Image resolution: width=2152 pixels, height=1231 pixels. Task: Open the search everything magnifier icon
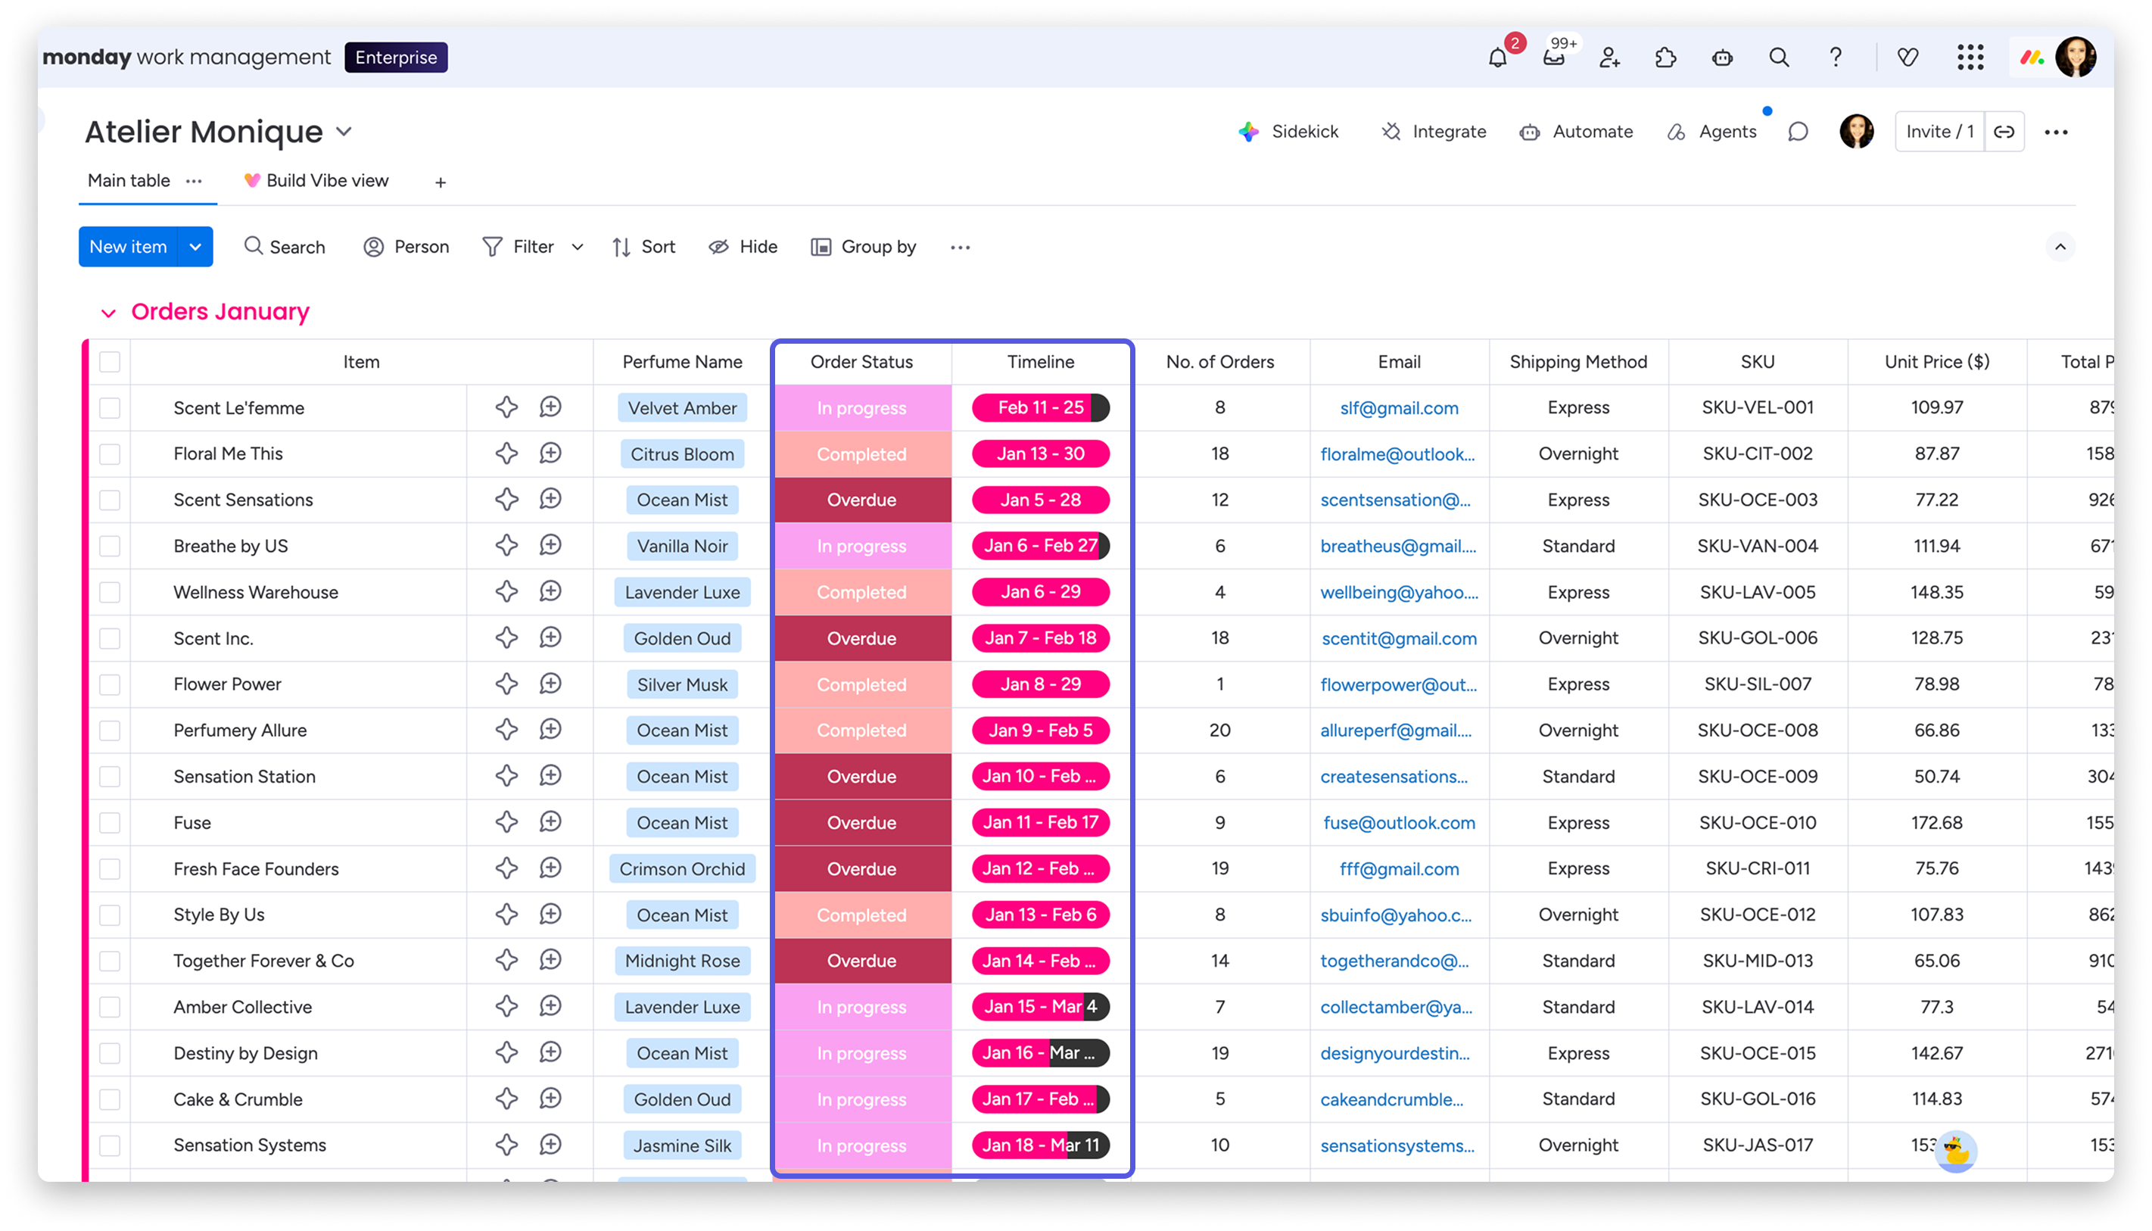[1778, 58]
